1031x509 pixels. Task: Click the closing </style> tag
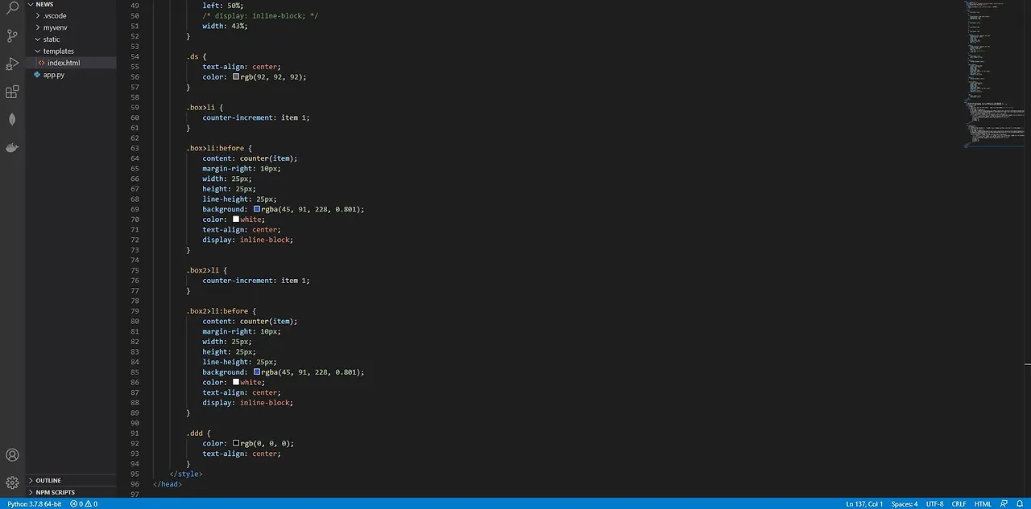186,474
